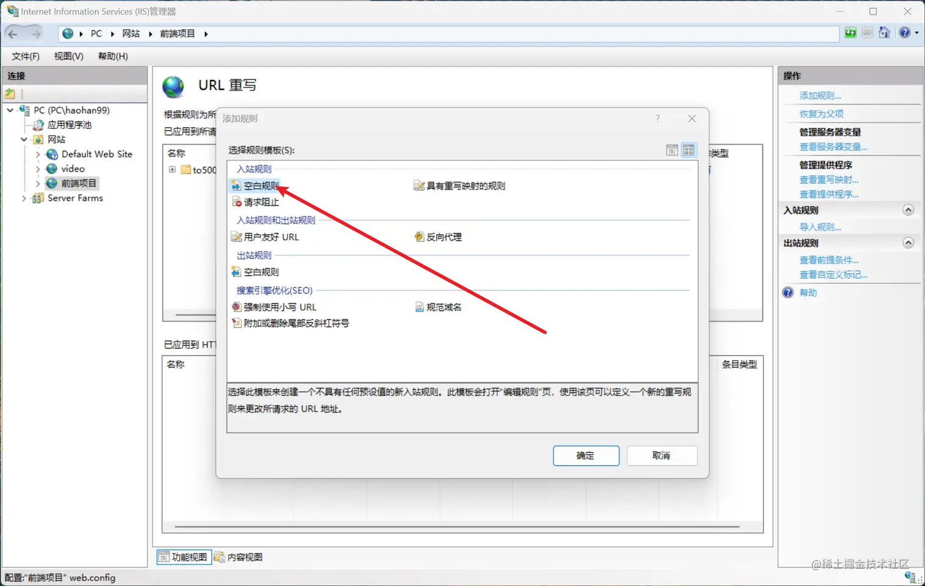
Task: Expand the Default Web Site node
Action: (x=38, y=154)
